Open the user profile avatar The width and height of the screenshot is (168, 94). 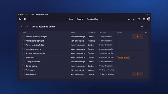pyautogui.click(x=149, y=19)
